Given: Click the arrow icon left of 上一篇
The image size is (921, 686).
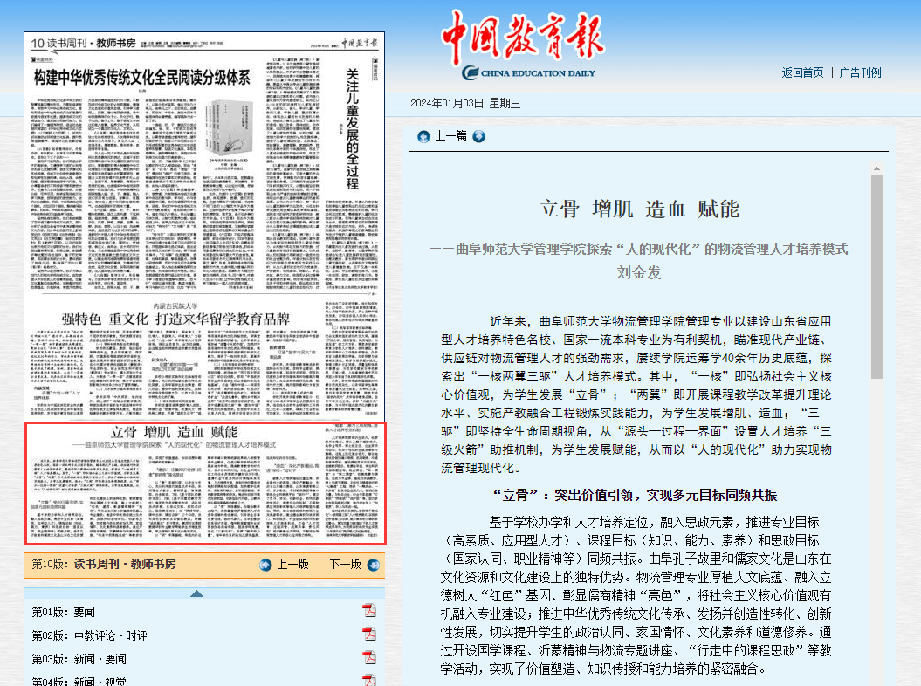Looking at the screenshot, I should 423,135.
